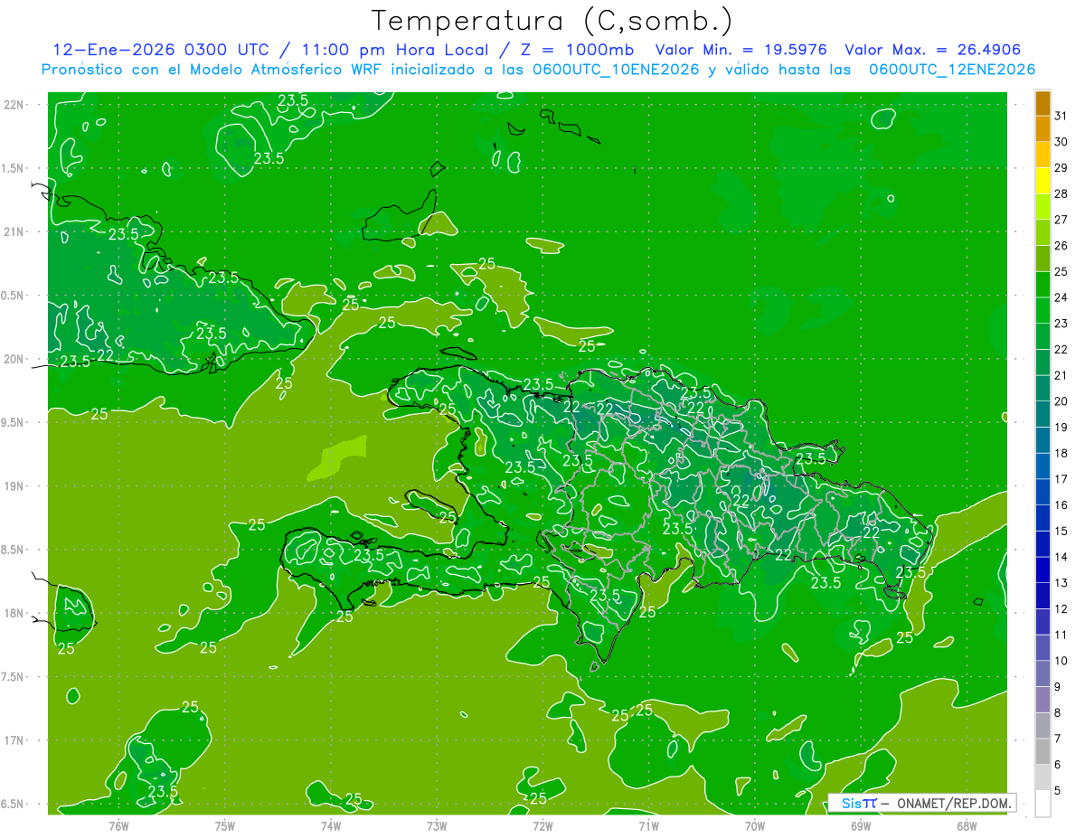Click the 20N latitude axis label

(14, 359)
